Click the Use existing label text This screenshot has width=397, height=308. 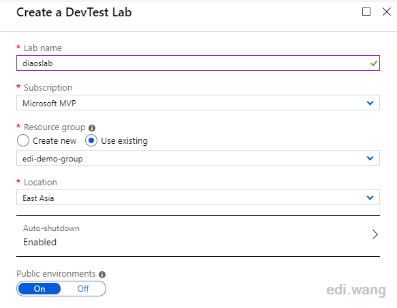(x=125, y=141)
